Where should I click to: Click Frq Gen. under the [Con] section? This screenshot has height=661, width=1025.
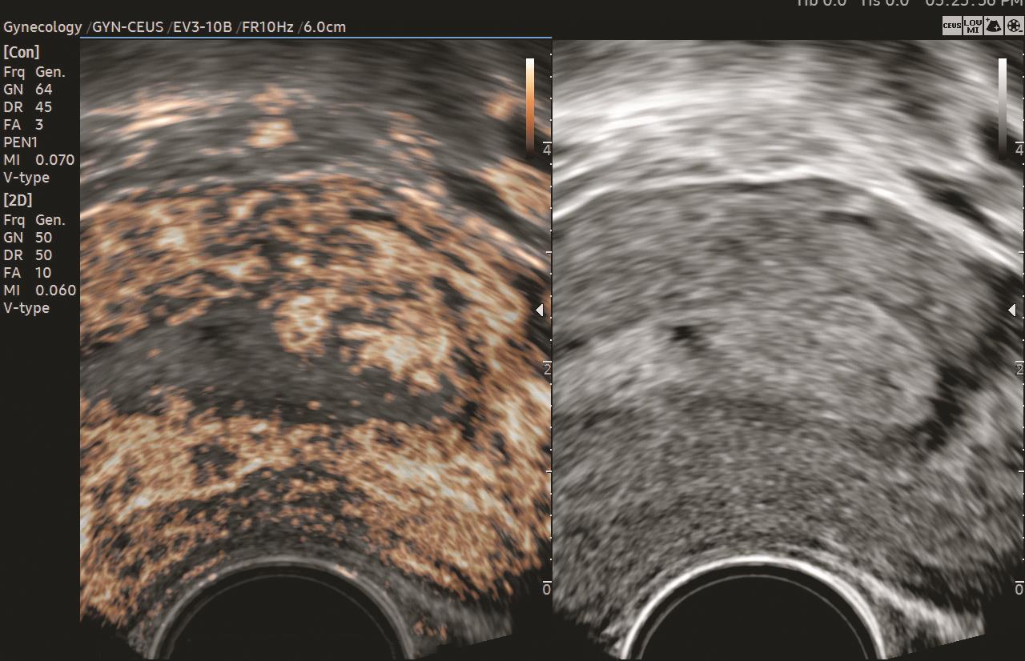point(34,72)
